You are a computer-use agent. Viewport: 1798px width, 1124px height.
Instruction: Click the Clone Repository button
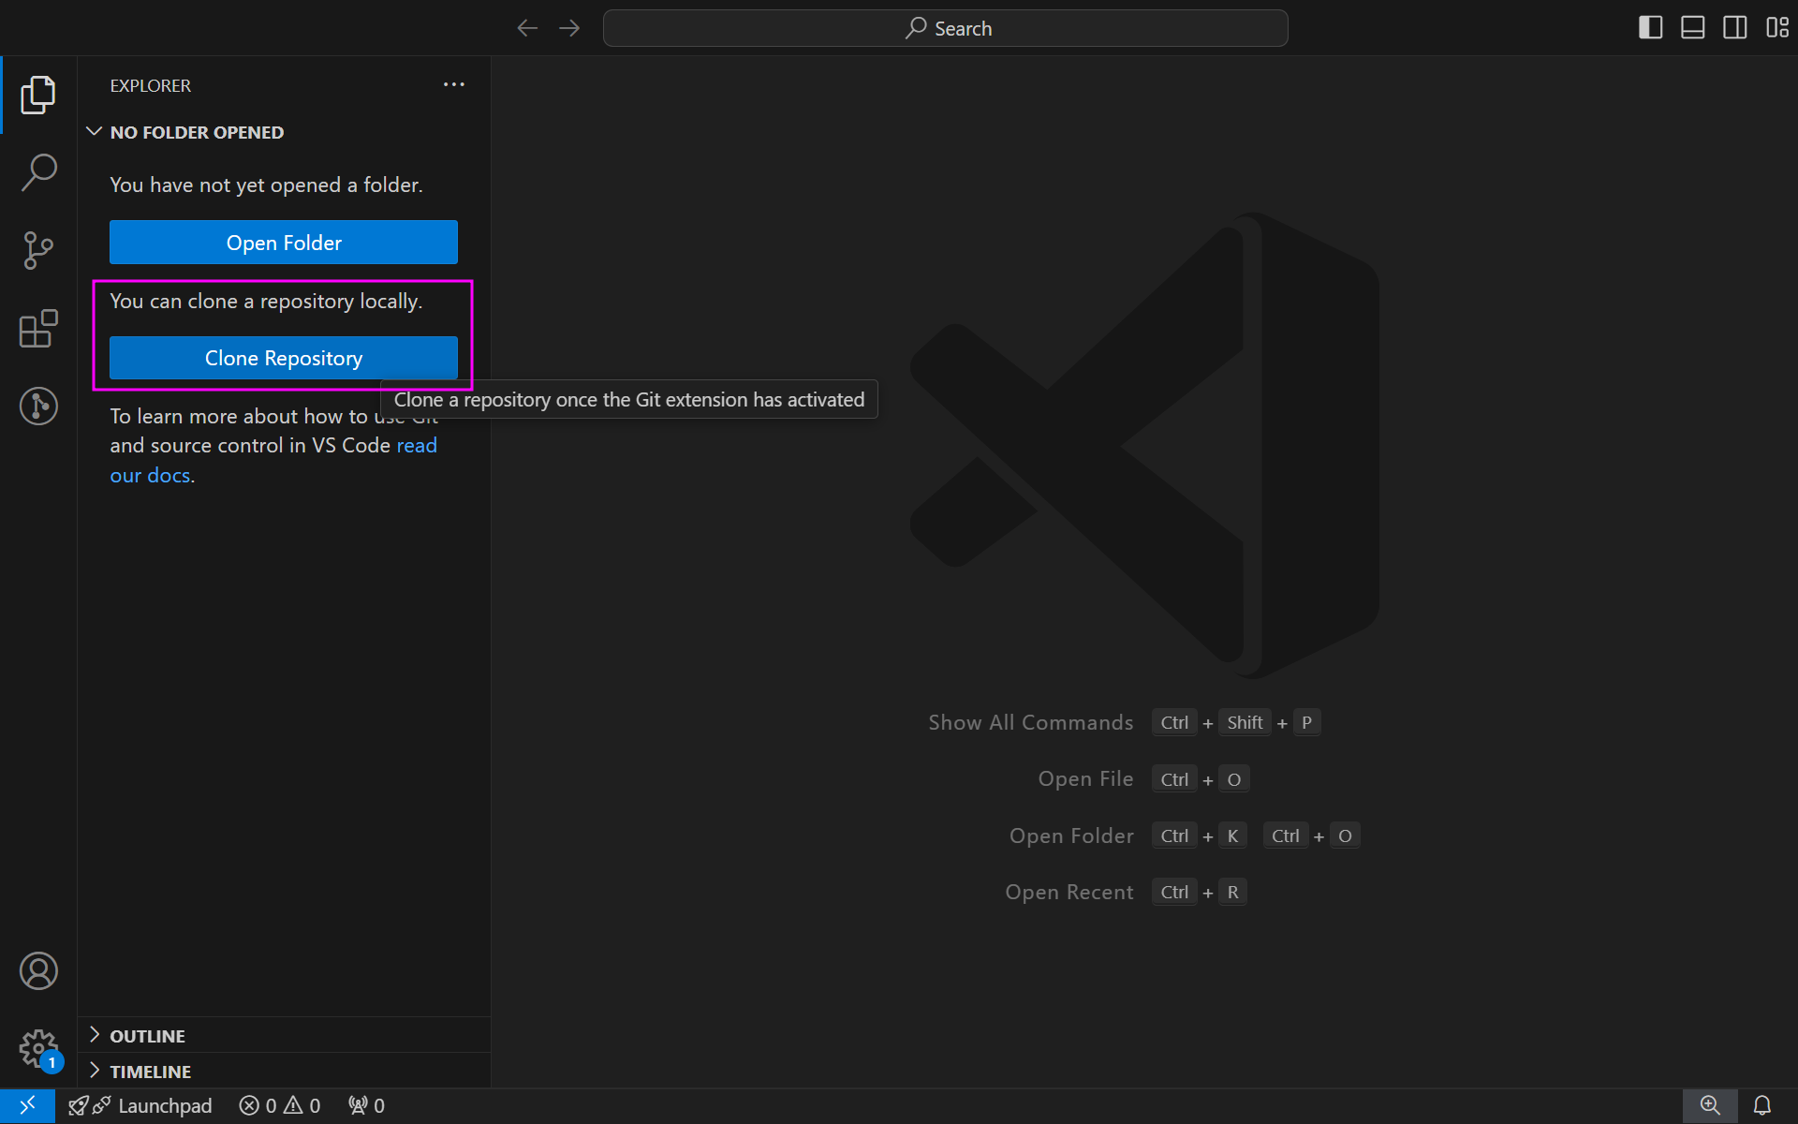[x=284, y=358]
